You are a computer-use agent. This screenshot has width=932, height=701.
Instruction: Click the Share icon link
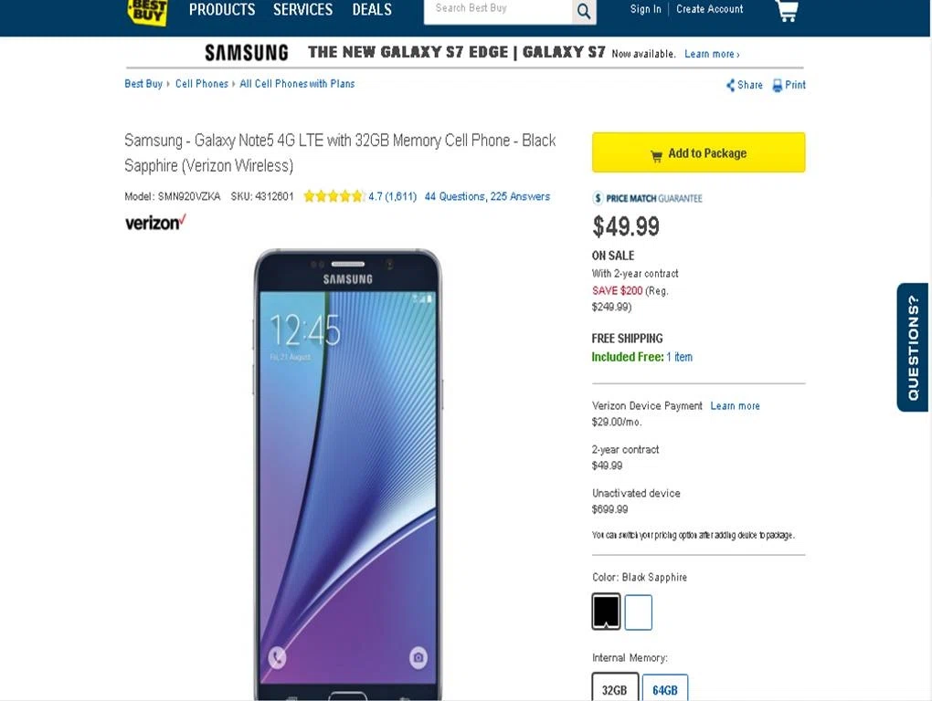(744, 85)
